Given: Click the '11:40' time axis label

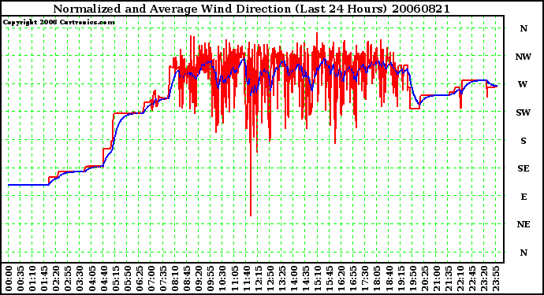Looking at the screenshot, I should tap(246, 278).
